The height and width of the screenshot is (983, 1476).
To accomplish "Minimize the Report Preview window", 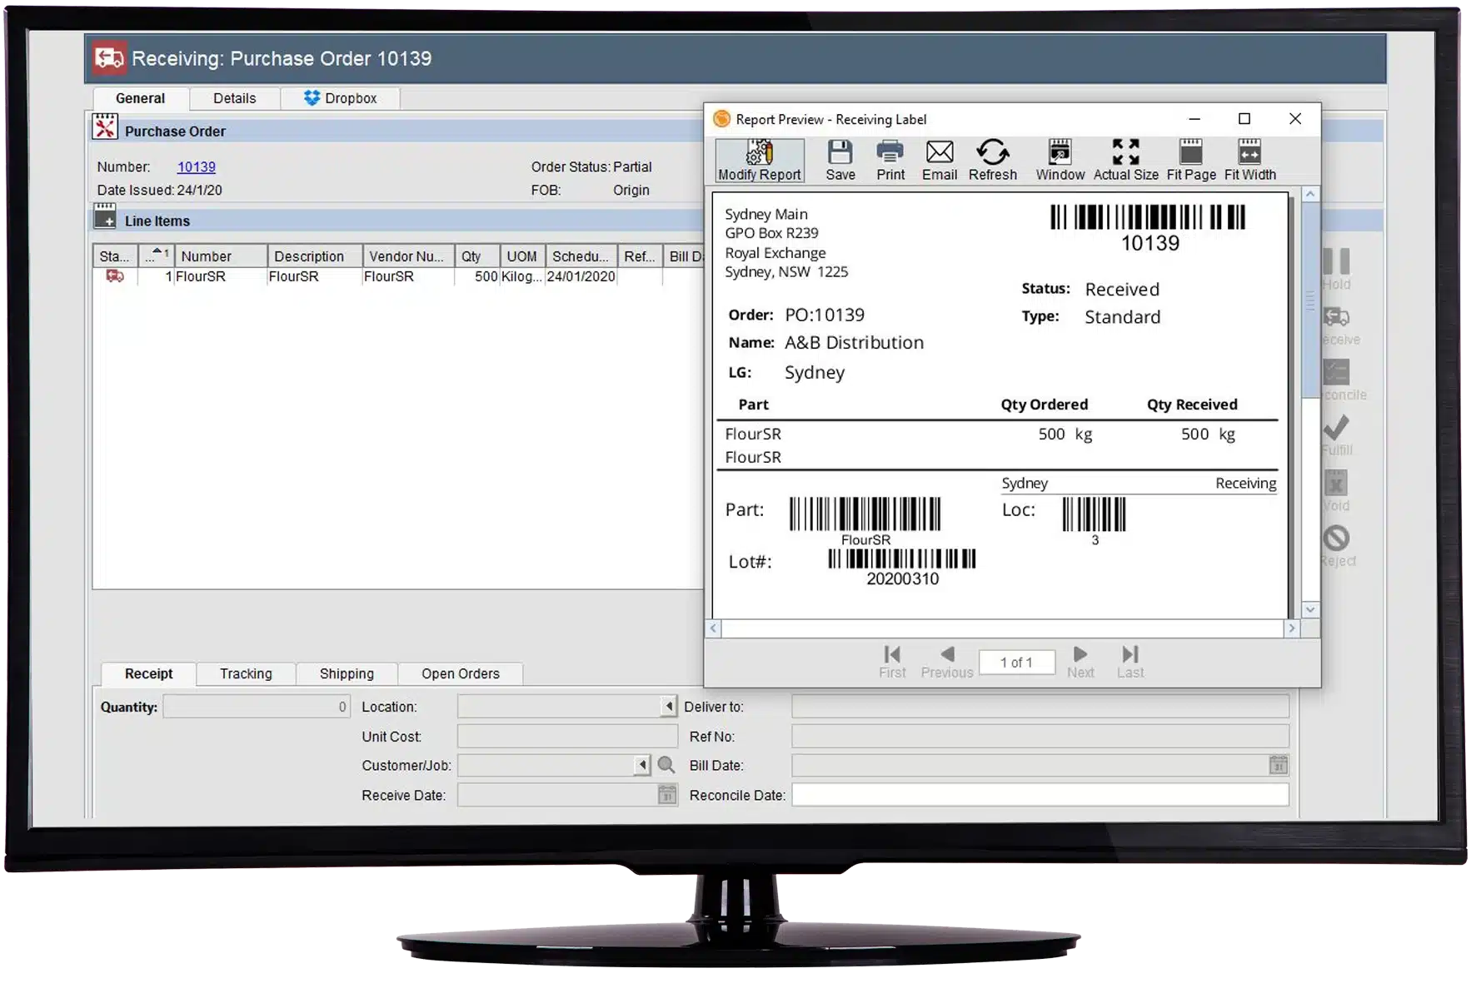I will 1194,119.
